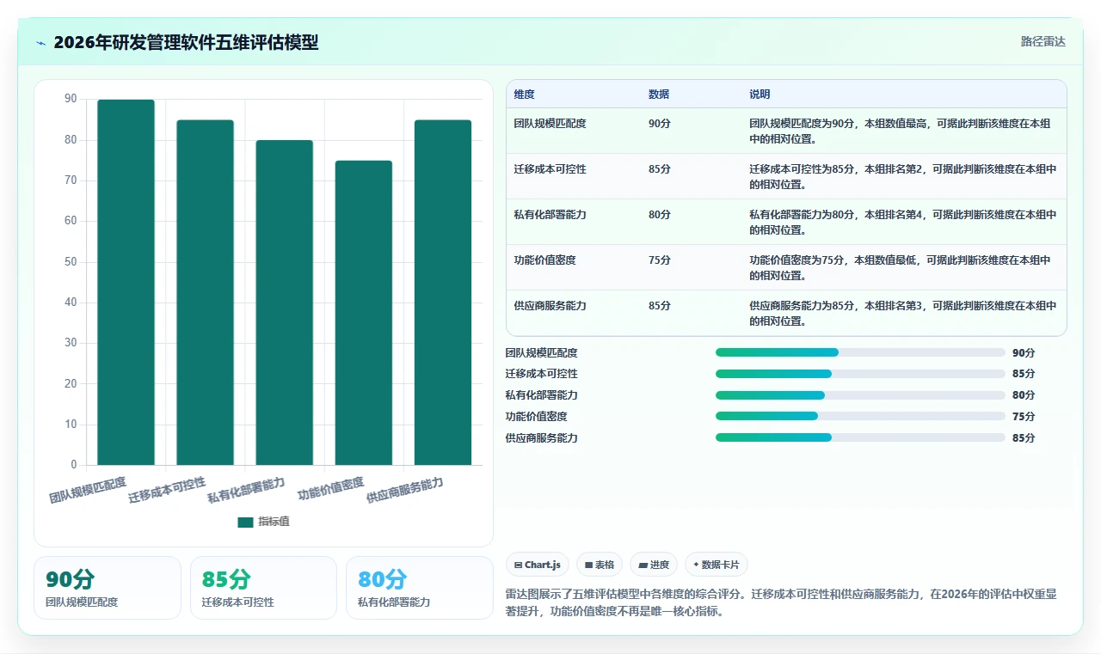Click the 功能价值密度 x-axis label under the chart
This screenshot has width=1101, height=654.
[x=330, y=488]
